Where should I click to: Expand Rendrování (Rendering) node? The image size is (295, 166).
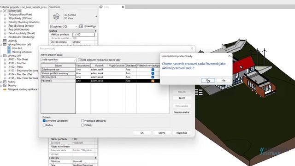click(5, 37)
